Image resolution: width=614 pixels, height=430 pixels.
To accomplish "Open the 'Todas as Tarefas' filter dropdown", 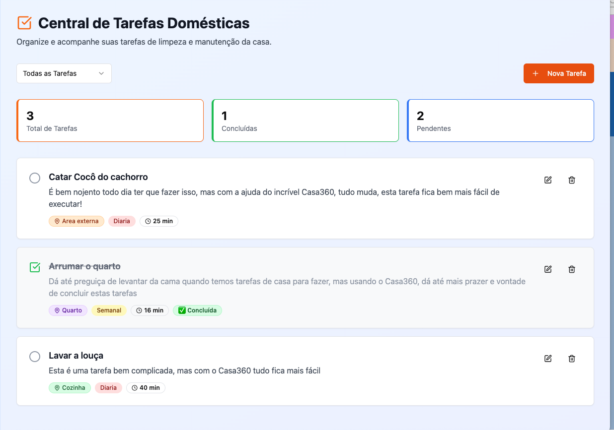I will click(64, 73).
